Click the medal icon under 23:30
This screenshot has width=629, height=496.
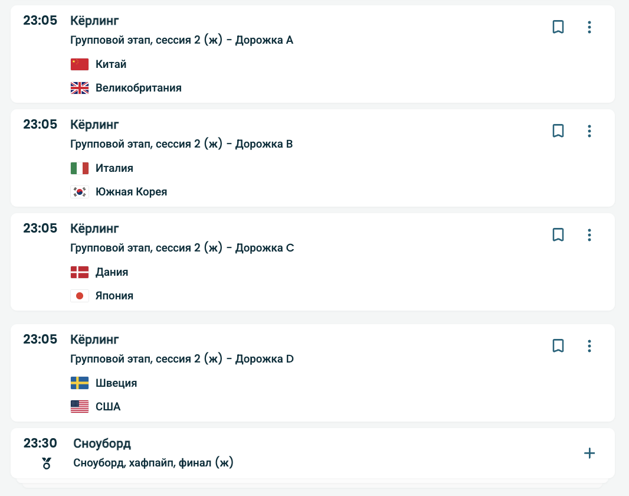[47, 464]
